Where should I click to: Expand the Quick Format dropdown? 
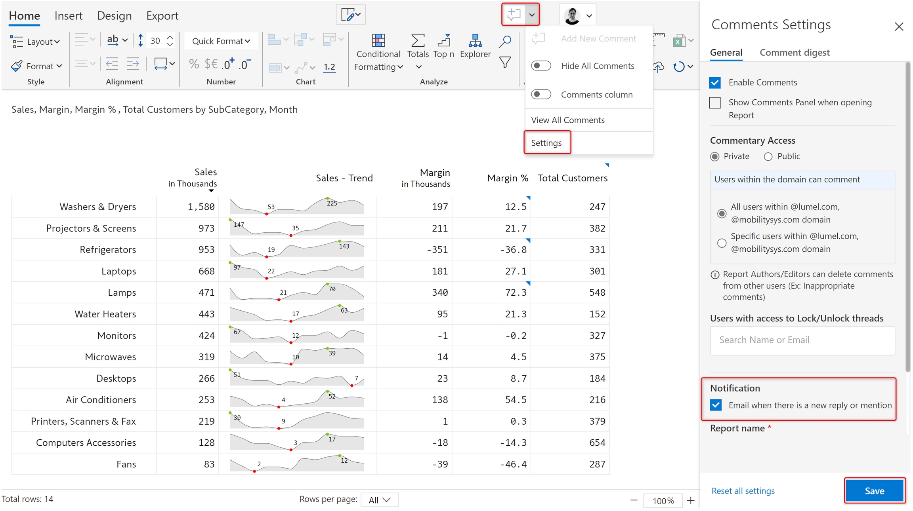click(x=221, y=41)
